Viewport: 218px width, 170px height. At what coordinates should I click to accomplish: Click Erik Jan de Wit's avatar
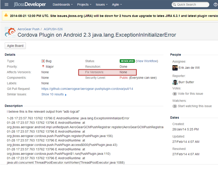click(175, 68)
